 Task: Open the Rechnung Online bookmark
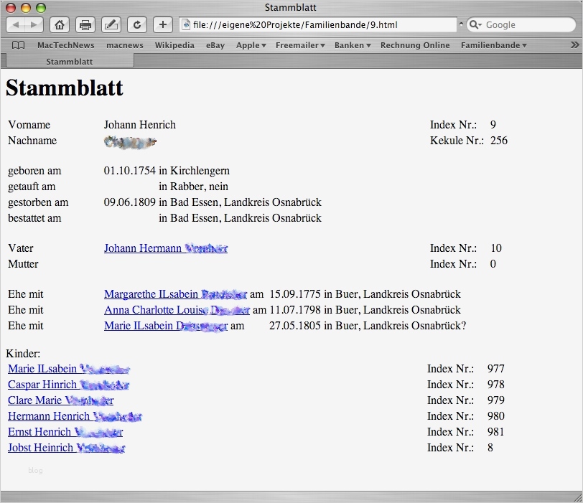tap(415, 45)
